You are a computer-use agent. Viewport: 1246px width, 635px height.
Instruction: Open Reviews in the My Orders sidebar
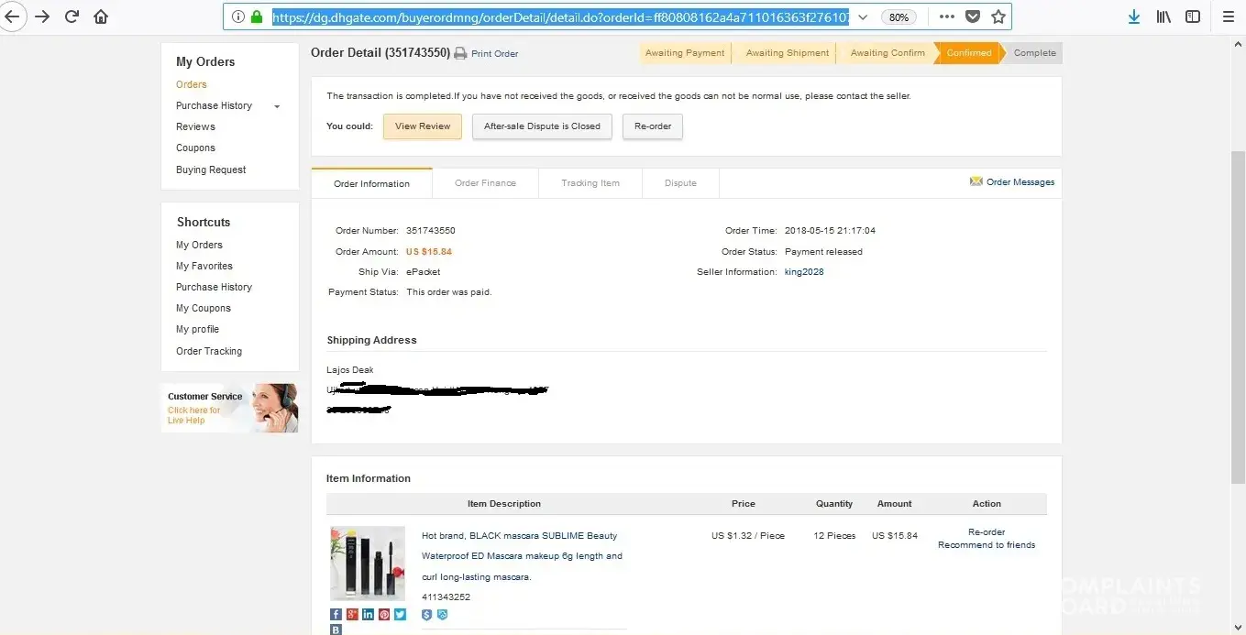[x=195, y=126]
